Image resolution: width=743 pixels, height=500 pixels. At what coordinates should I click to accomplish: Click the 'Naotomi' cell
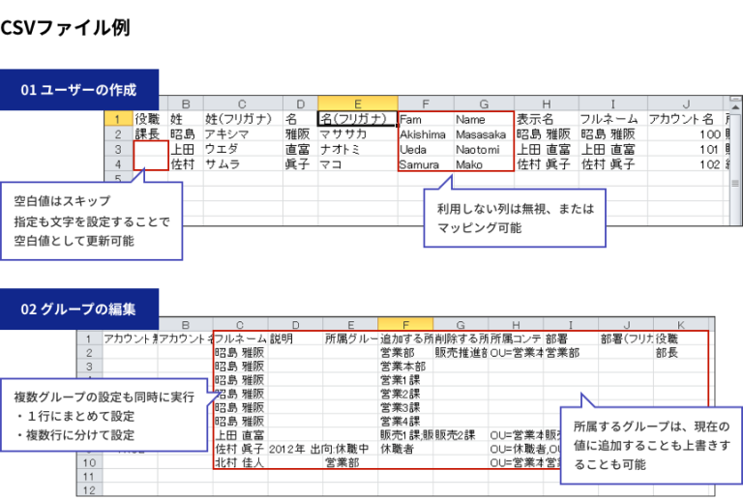pos(483,150)
